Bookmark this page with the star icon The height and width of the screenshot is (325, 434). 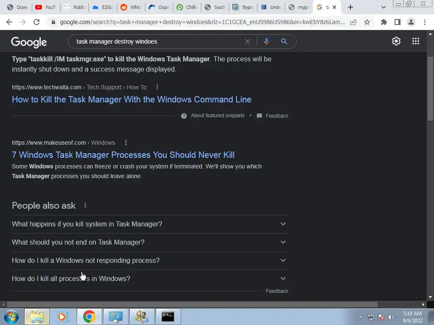point(367,22)
